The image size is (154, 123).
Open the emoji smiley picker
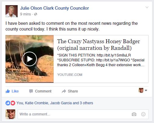143,114
